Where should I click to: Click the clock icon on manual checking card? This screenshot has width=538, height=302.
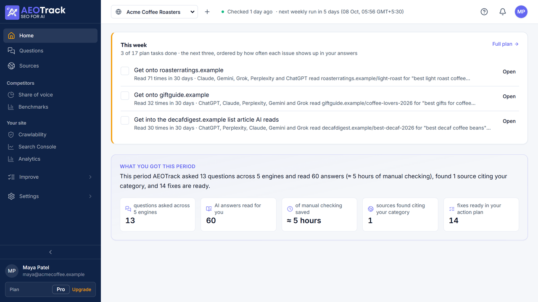pos(290,209)
